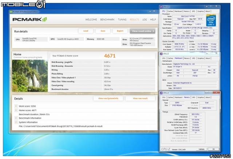Click the PCMark 8 title bar icon
This screenshot has height=159, width=233.
(11, 12)
